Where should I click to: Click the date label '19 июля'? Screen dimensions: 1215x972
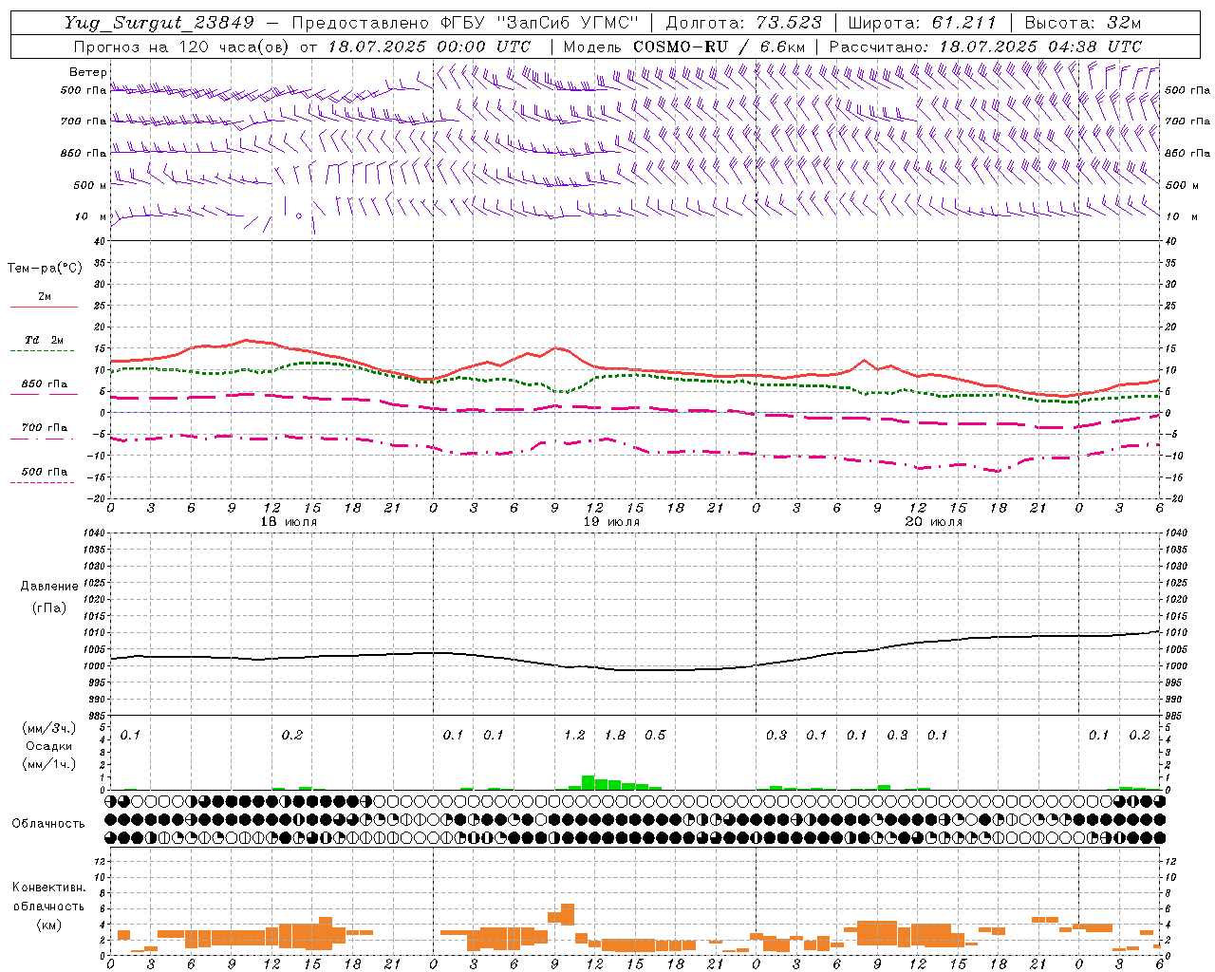pyautogui.click(x=611, y=522)
